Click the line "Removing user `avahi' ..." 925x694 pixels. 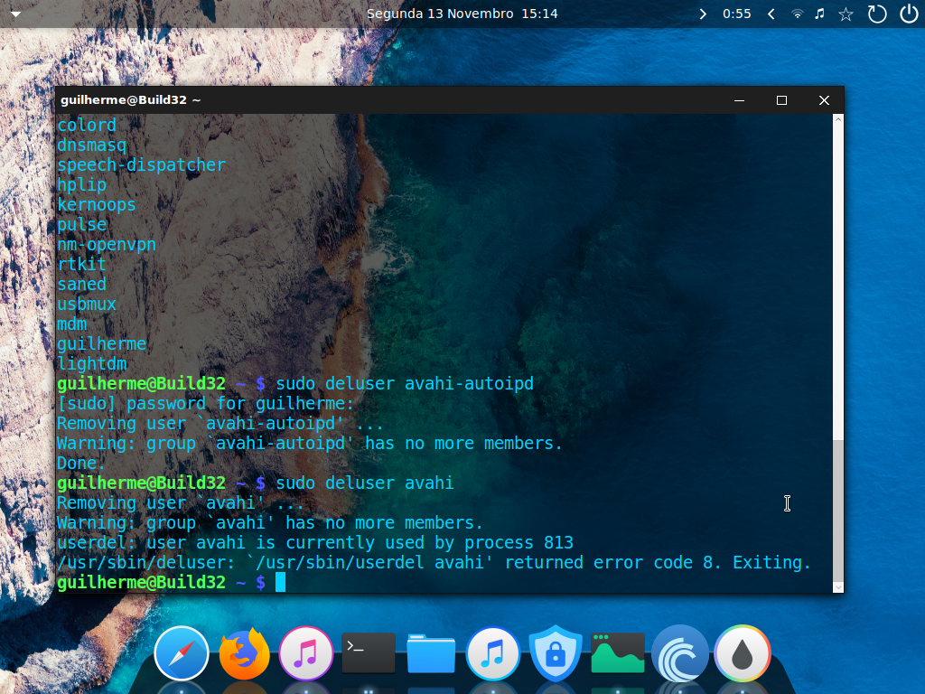click(180, 502)
